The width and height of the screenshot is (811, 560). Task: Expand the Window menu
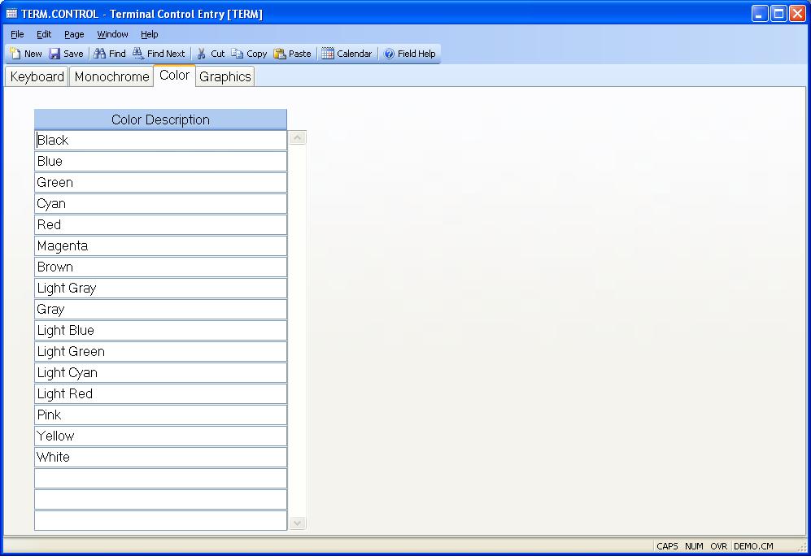pyautogui.click(x=112, y=34)
